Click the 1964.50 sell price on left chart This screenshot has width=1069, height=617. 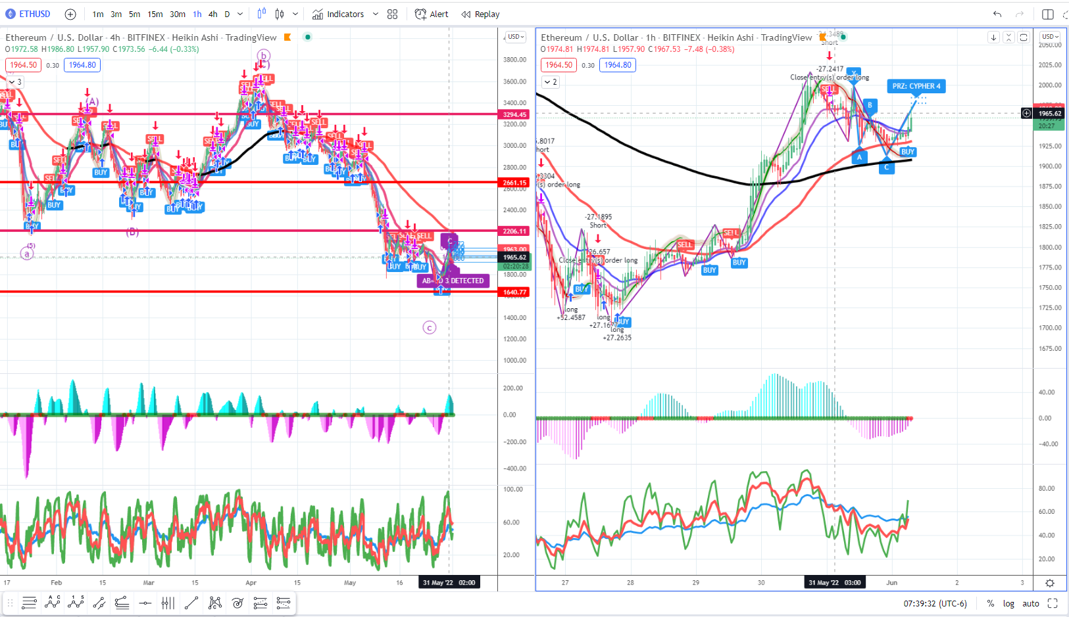pos(23,65)
